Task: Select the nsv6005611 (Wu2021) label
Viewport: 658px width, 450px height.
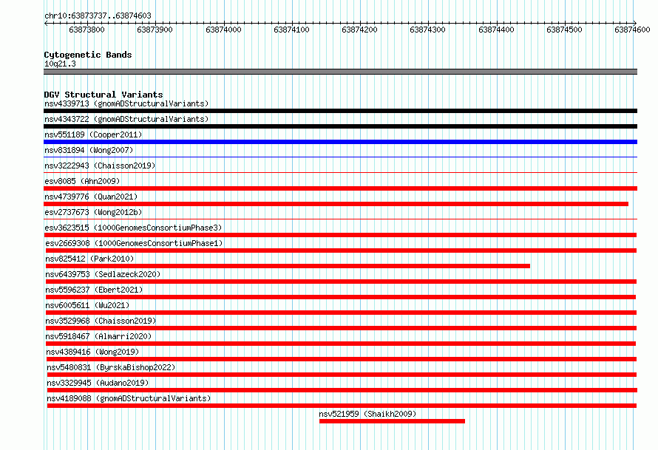Action: tap(87, 305)
